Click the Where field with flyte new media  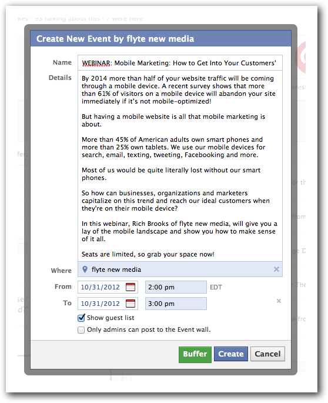180,269
